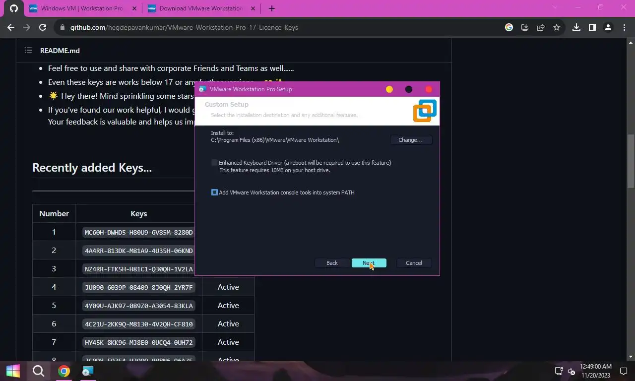Open Windows taskbar search
This screenshot has width=635, height=381.
[x=38, y=371]
